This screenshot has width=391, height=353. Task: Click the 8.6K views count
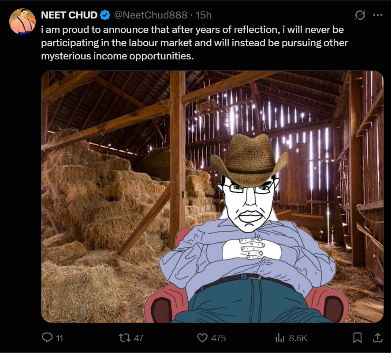click(x=298, y=338)
